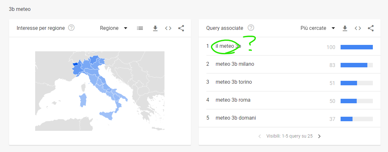This screenshot has width=388, height=152.
Task: Click the value 100 for il meteo 3b
Action: [x=331, y=47]
